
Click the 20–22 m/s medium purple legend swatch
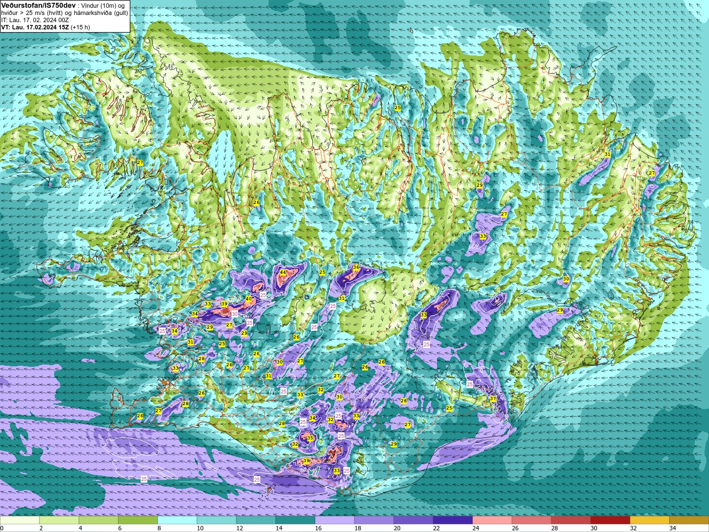click(x=413, y=520)
